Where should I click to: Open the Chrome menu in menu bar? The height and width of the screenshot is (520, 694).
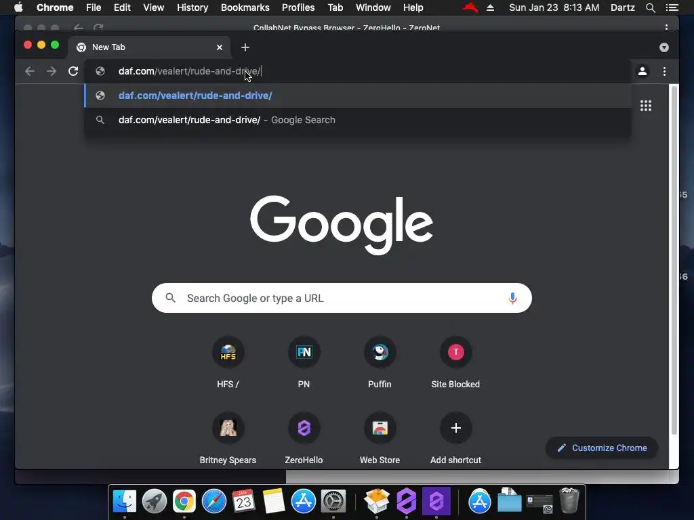click(55, 7)
